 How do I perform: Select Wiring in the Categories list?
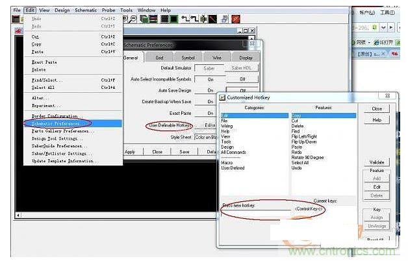pos(228,125)
